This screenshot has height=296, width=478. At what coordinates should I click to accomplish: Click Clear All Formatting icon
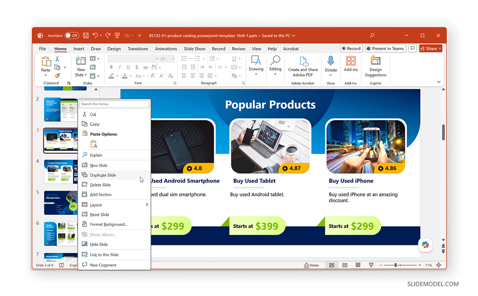170,76
